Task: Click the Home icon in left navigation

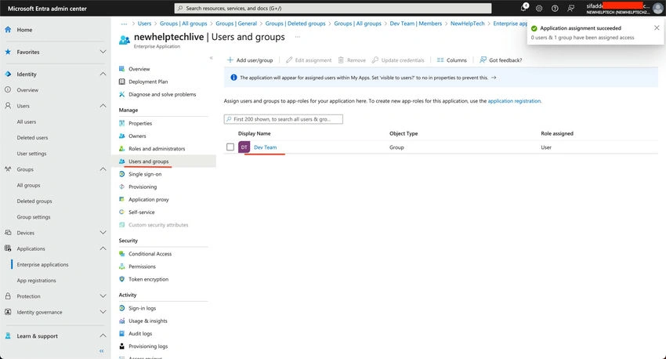Action: (x=8, y=30)
